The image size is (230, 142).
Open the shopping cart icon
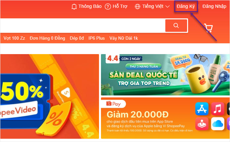pyautogui.click(x=209, y=28)
